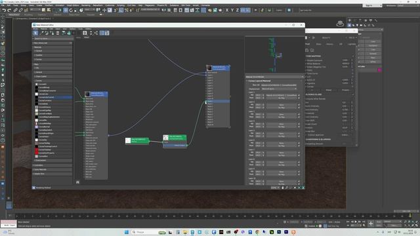
Task: Click the Undo arrow in main toolbar
Action: (4, 10)
